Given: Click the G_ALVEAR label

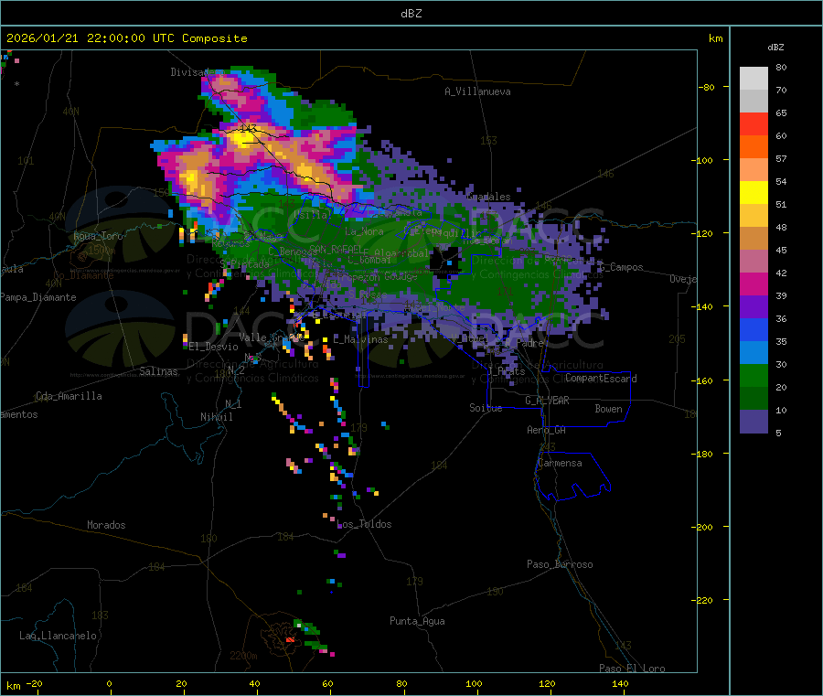Looking at the screenshot, I should click(547, 401).
